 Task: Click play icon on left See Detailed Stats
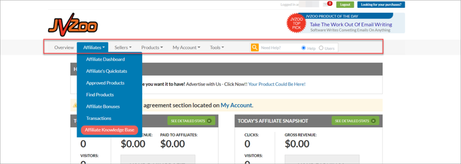(209, 120)
